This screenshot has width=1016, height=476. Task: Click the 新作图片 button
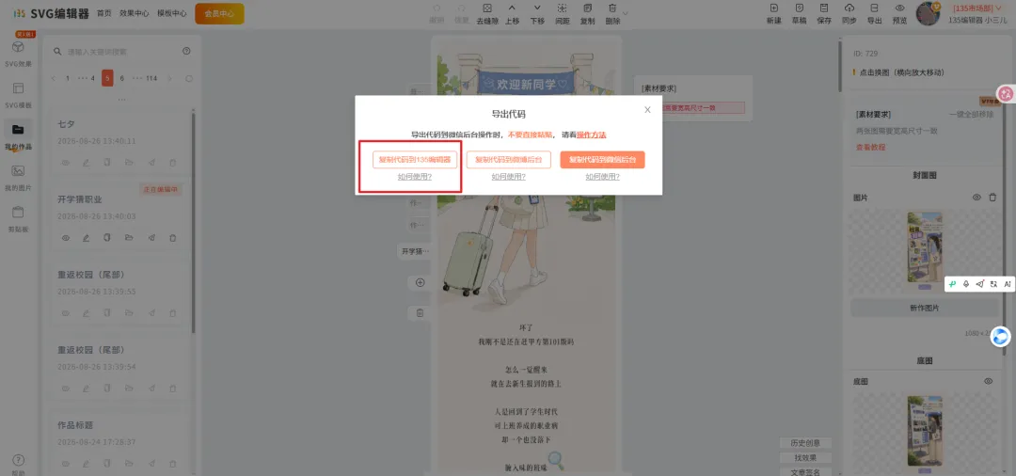(x=924, y=309)
